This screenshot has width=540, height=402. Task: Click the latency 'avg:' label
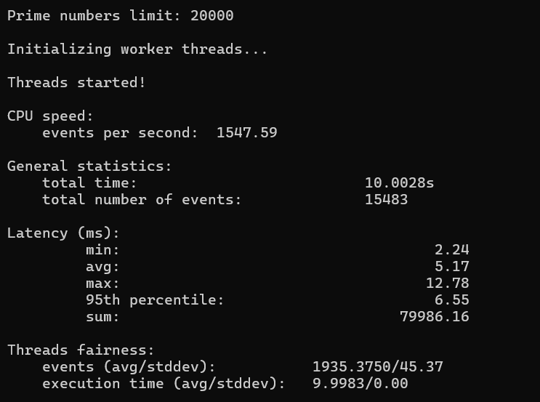(102, 268)
